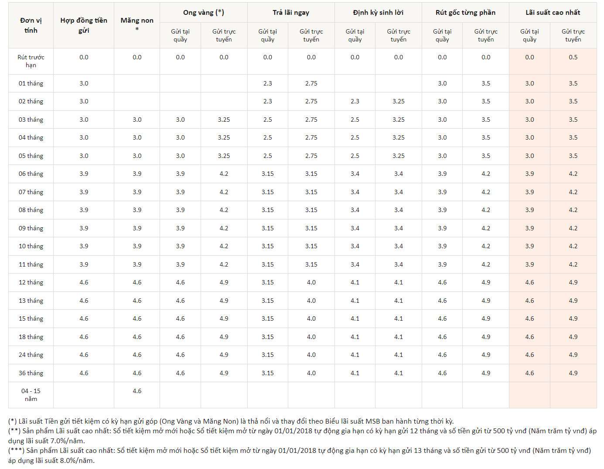Click the "Trả lãi ngay" group header
Image resolution: width=604 pixels, height=469 pixels.
[291, 13]
